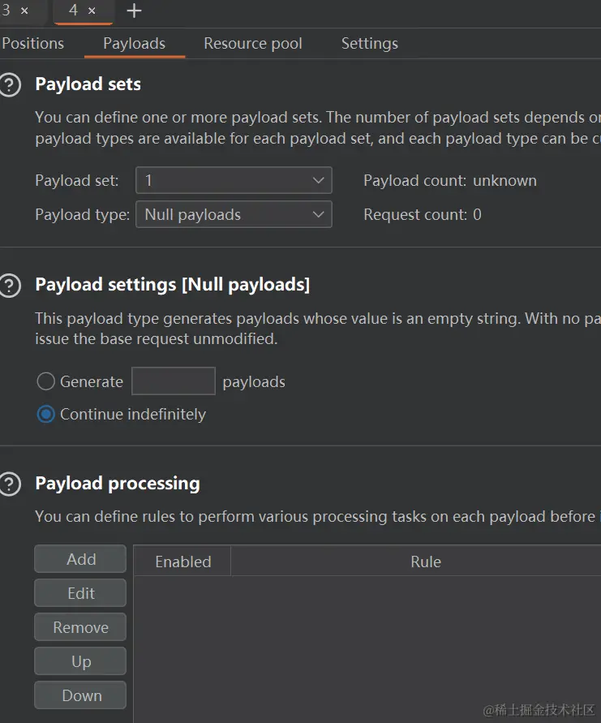Move rule Up in the list
Viewport: 601px width, 723px height.
tap(80, 661)
